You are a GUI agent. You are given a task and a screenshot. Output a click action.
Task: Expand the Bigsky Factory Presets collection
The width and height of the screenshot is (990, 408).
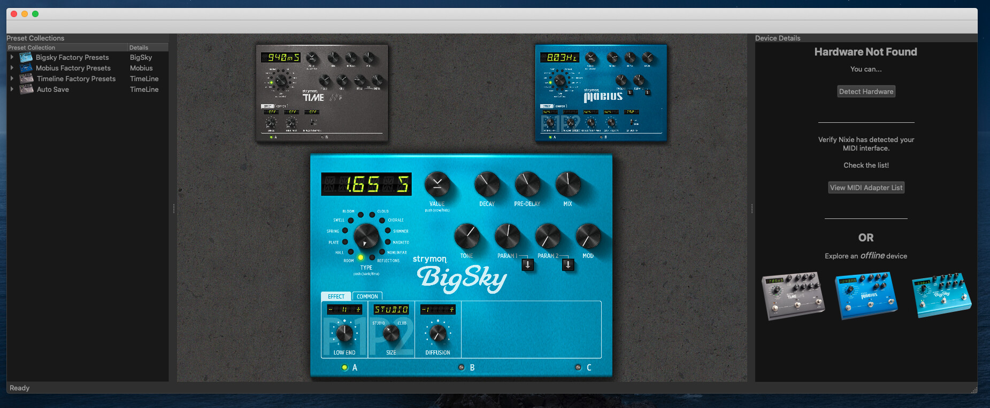point(12,57)
